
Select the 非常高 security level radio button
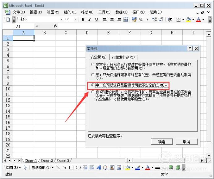tap(93, 64)
